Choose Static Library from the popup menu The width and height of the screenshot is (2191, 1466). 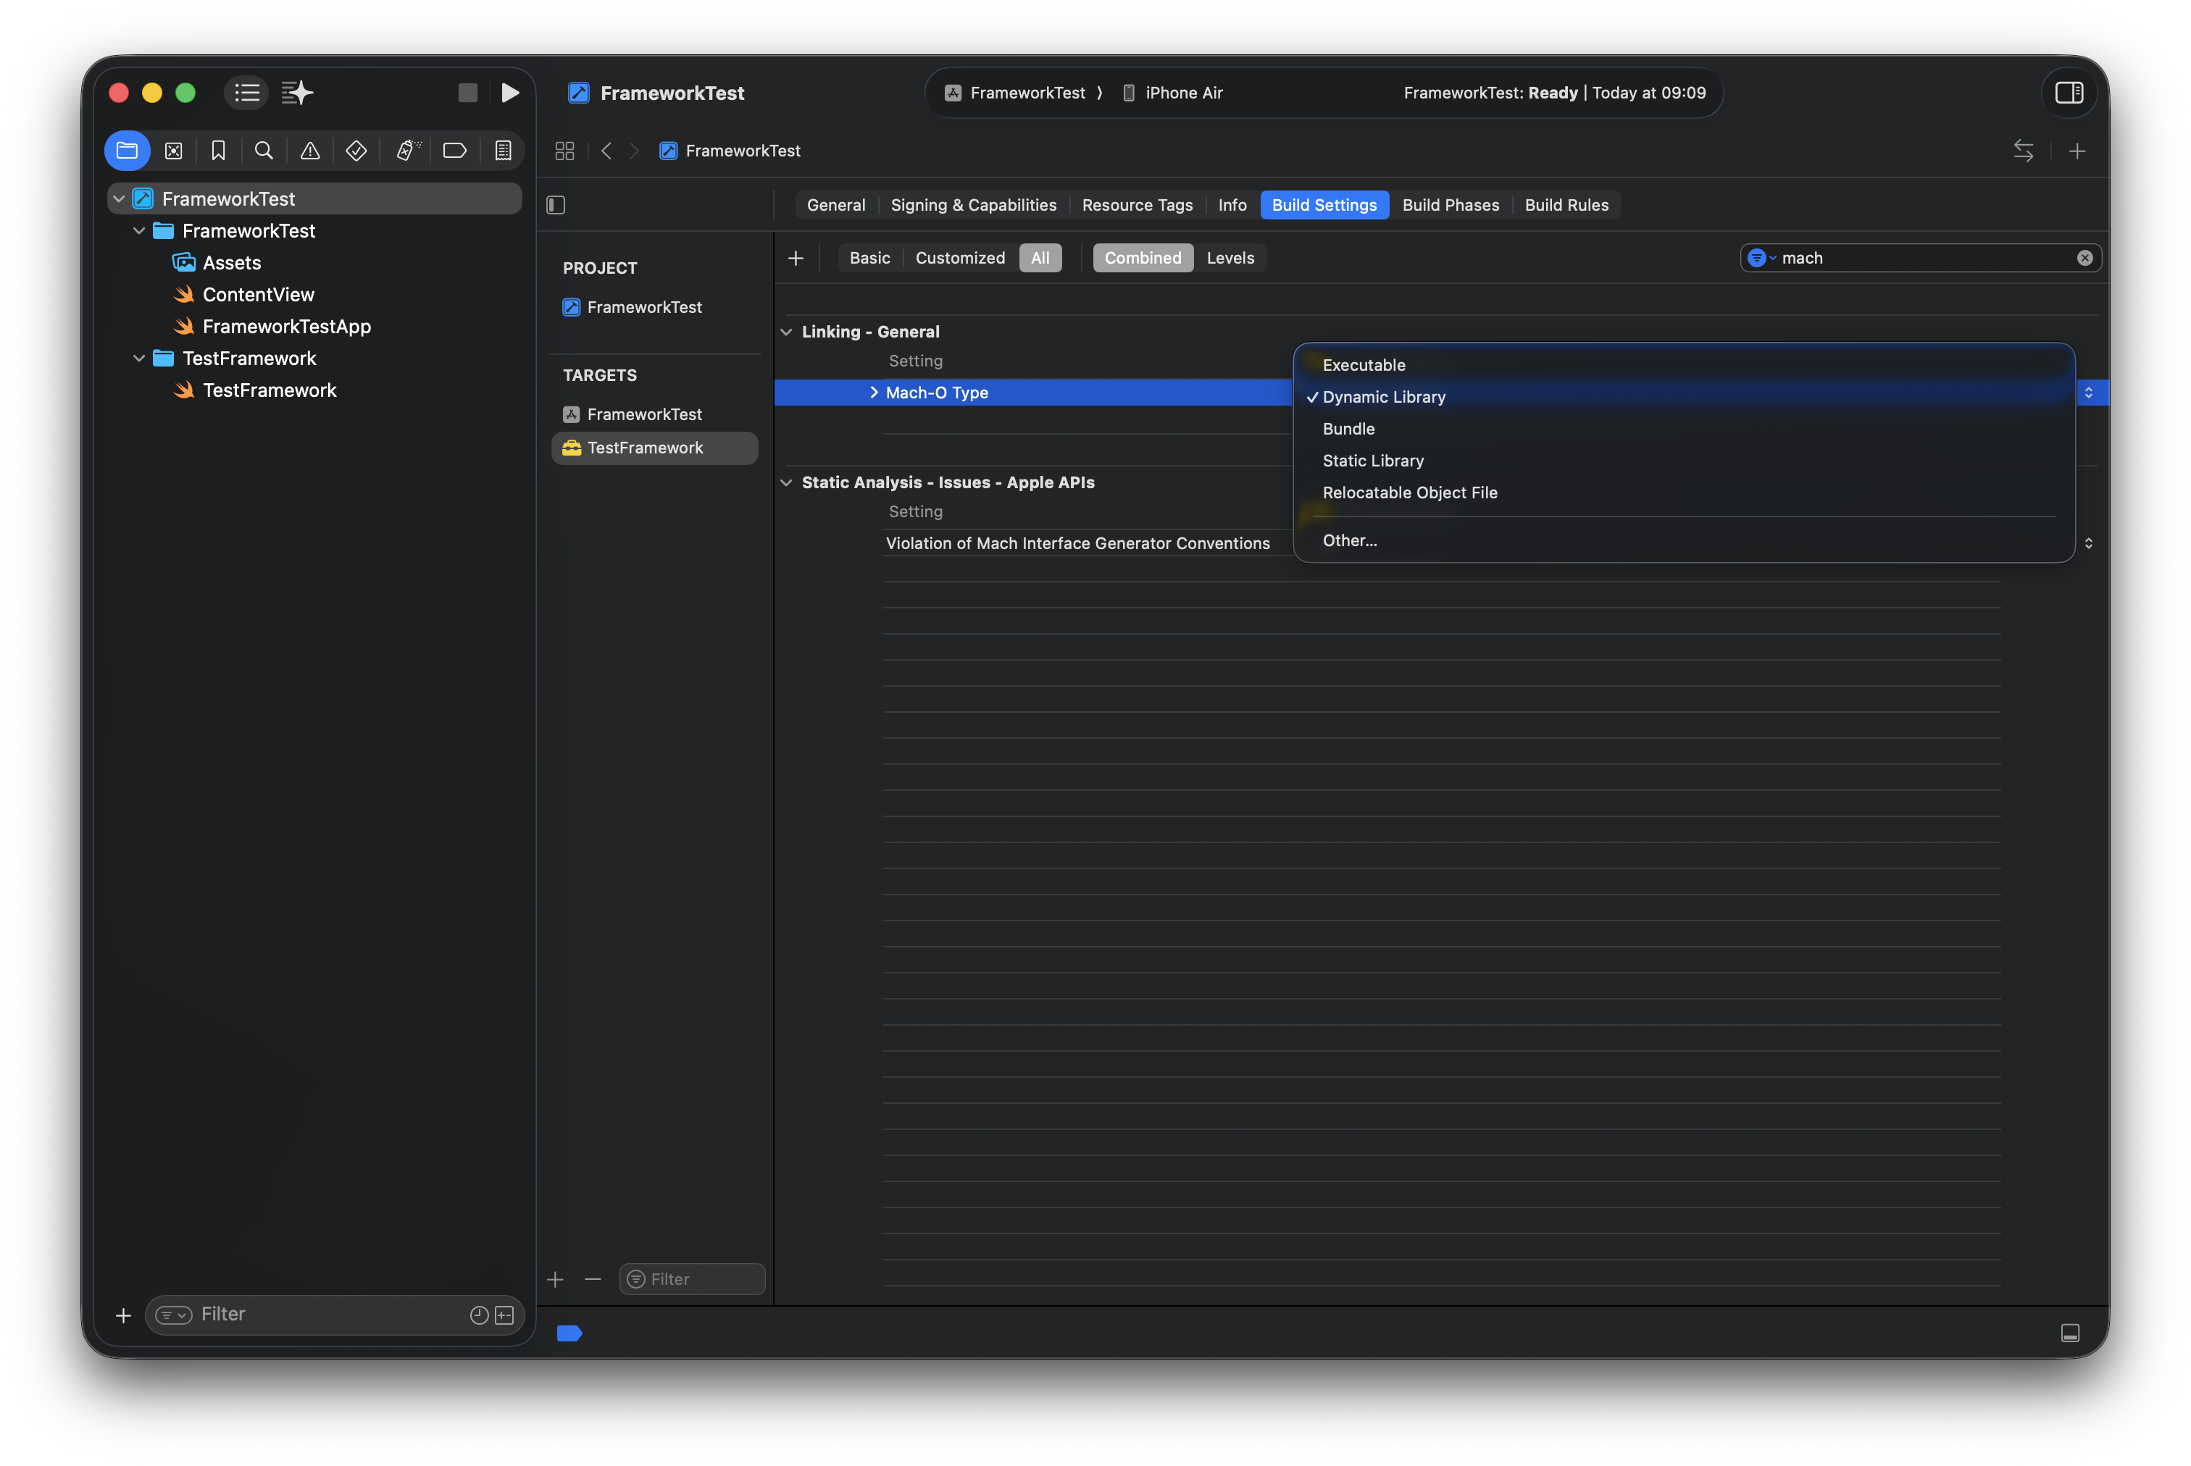[x=1373, y=461]
